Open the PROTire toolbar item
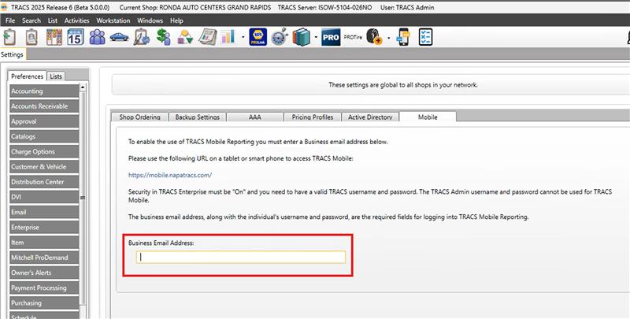Viewport: 630px width, 319px height. (x=353, y=37)
